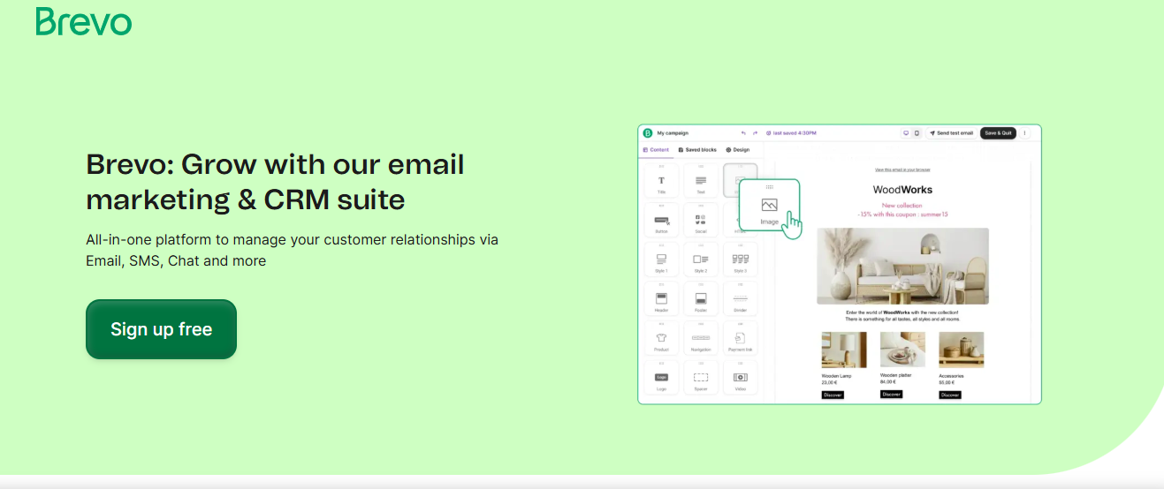This screenshot has width=1164, height=489.
Task: Switch to the Design tab
Action: pyautogui.click(x=738, y=150)
